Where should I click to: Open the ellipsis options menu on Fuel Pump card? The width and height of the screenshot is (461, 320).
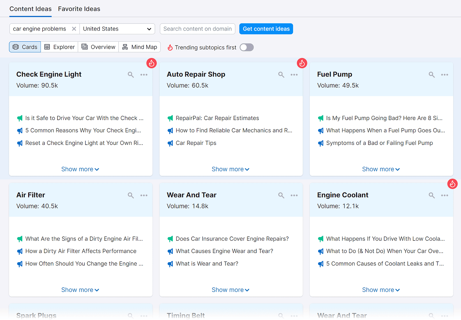(445, 74)
